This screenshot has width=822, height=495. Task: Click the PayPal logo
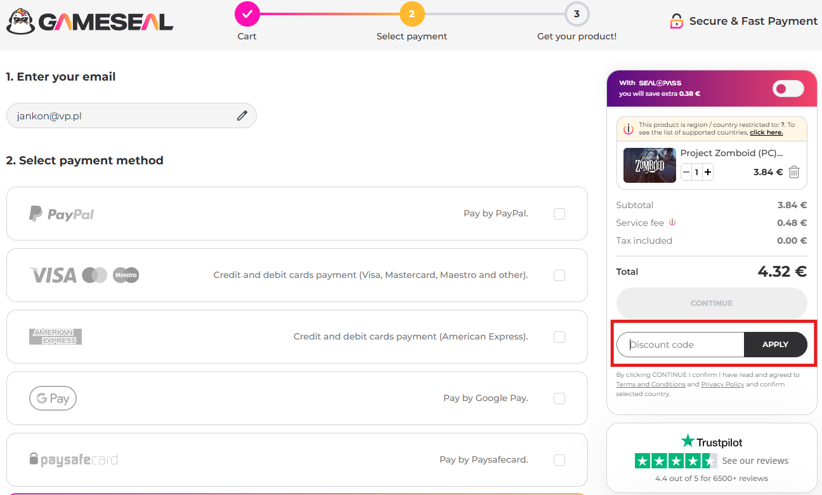click(62, 214)
